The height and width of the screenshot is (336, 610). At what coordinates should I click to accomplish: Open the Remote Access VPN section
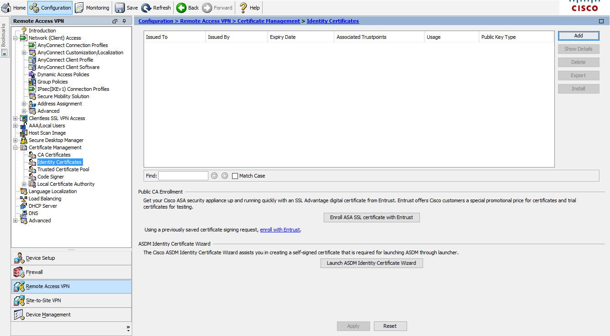point(71,286)
